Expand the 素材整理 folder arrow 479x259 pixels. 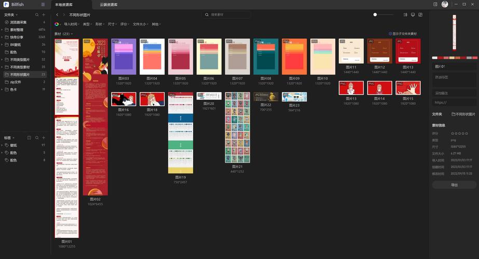(x=2, y=30)
